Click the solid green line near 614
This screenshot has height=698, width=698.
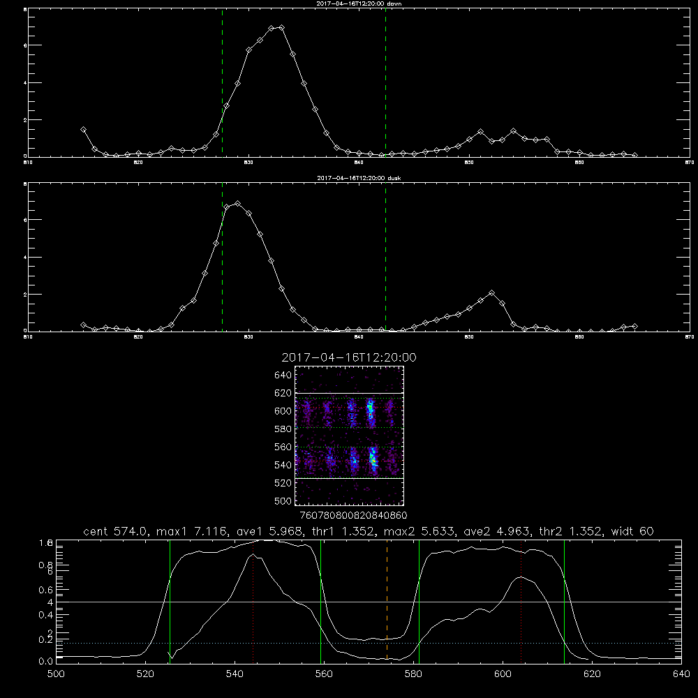[564, 601]
